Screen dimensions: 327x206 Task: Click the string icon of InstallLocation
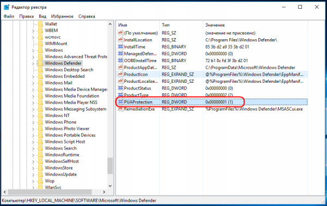coord(120,40)
